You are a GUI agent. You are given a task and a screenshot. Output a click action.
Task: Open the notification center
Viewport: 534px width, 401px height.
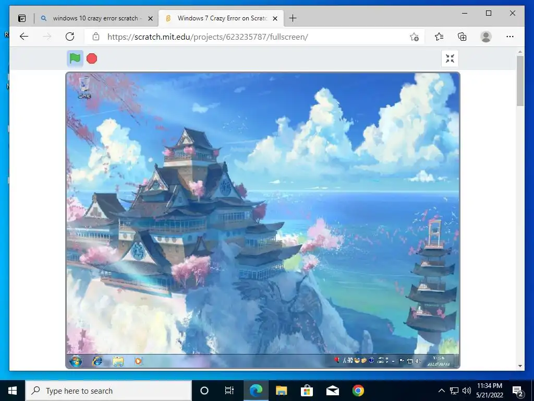pyautogui.click(x=518, y=391)
